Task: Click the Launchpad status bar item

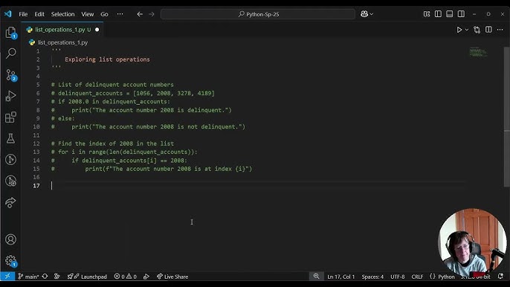Action: (x=87, y=277)
